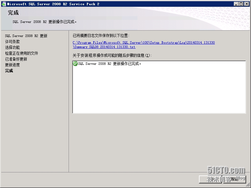Select the 已准备好更新 step in sidebar

click(x=16, y=59)
